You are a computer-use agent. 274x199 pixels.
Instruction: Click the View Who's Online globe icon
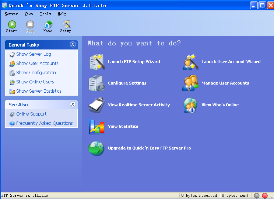190,105
